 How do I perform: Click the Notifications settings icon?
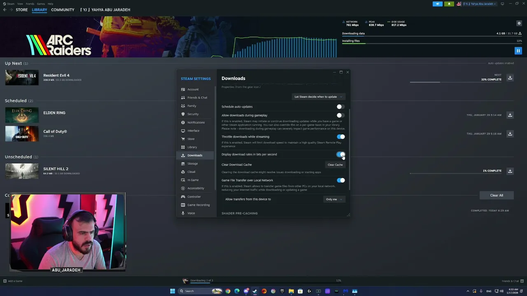(x=183, y=123)
